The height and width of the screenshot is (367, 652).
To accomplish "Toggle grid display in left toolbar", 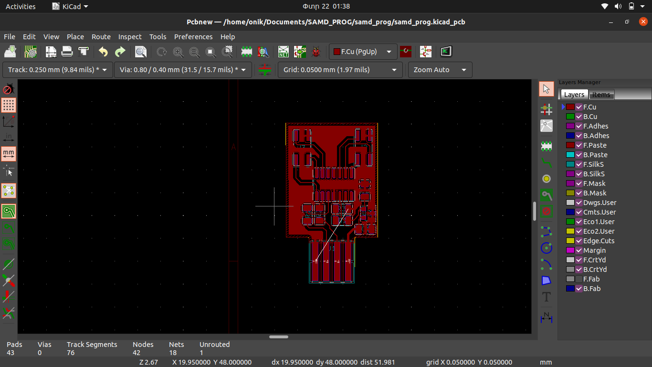I will 9,105.
